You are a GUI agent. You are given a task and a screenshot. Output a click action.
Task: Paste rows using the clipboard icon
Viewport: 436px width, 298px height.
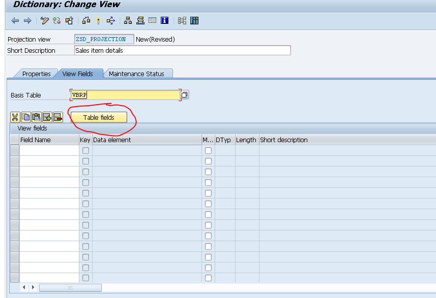coord(36,117)
